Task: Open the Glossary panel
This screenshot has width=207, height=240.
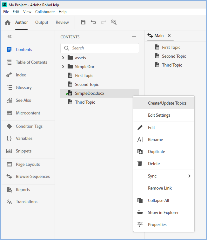Action: (23, 88)
